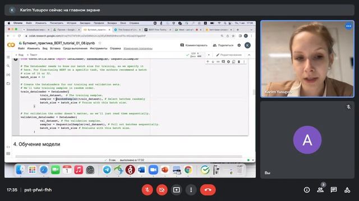Click the notebook's horizontal scrollbar
359x201 pixels.
tap(128, 156)
